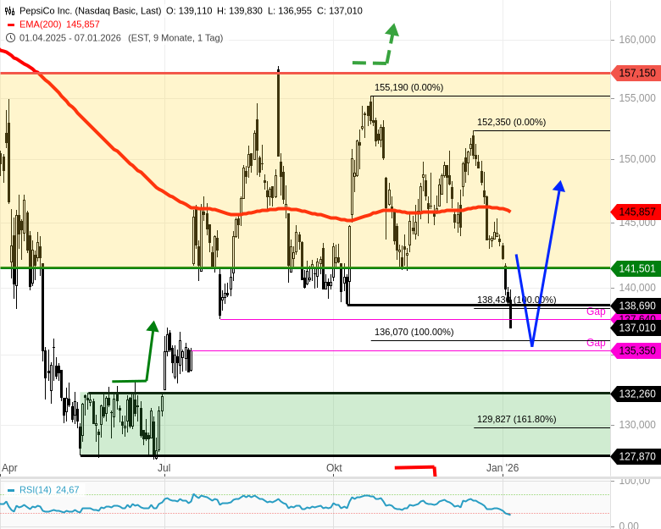This screenshot has width=661, height=529.
Task: Click the 129,827 (161.80%) Fibonacci label
Action: click(x=516, y=419)
